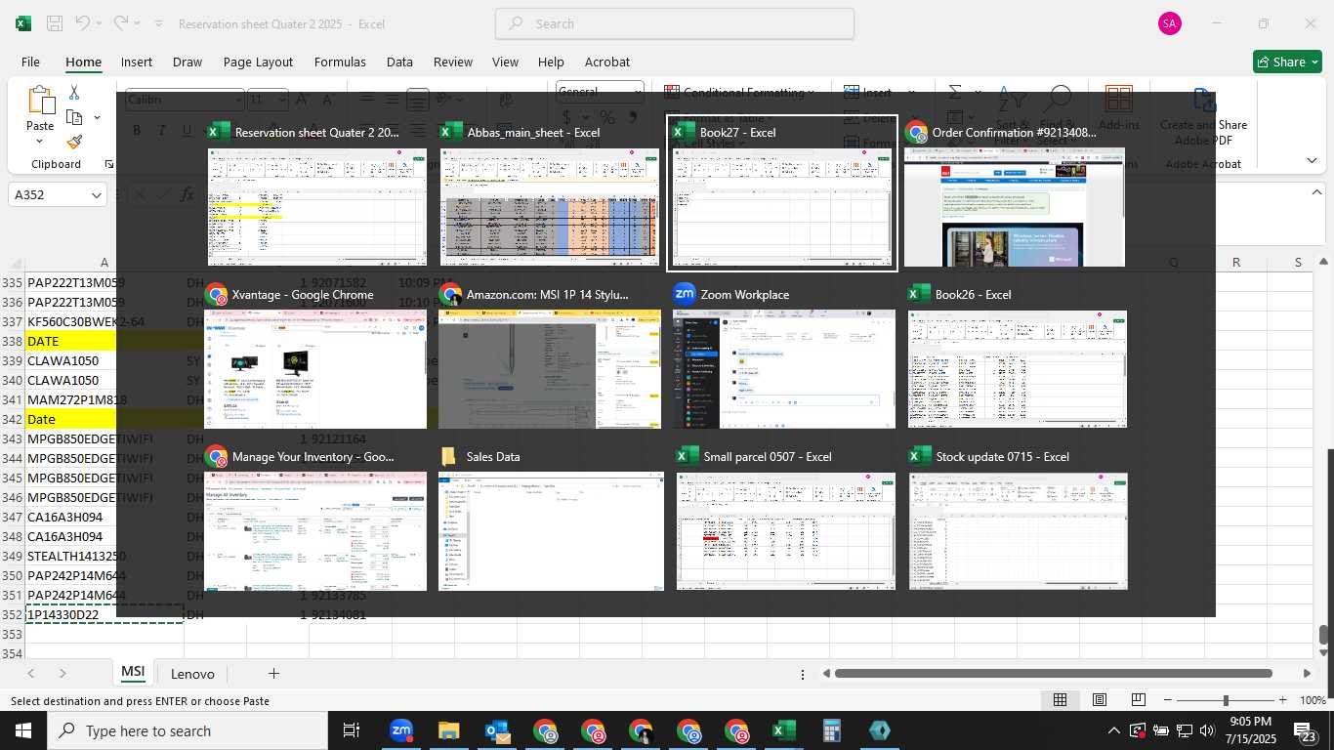Viewport: 1334px width, 750px height.
Task: Click the zoom slider handle
Action: tap(1226, 700)
